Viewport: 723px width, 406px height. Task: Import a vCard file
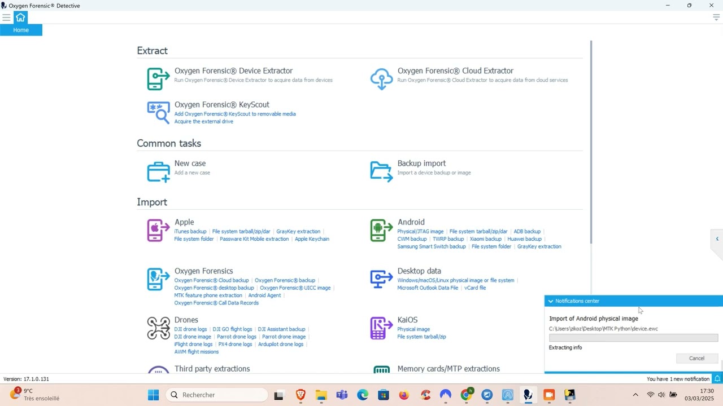pyautogui.click(x=475, y=288)
